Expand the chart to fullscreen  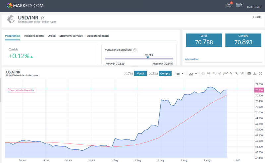coord(260,74)
